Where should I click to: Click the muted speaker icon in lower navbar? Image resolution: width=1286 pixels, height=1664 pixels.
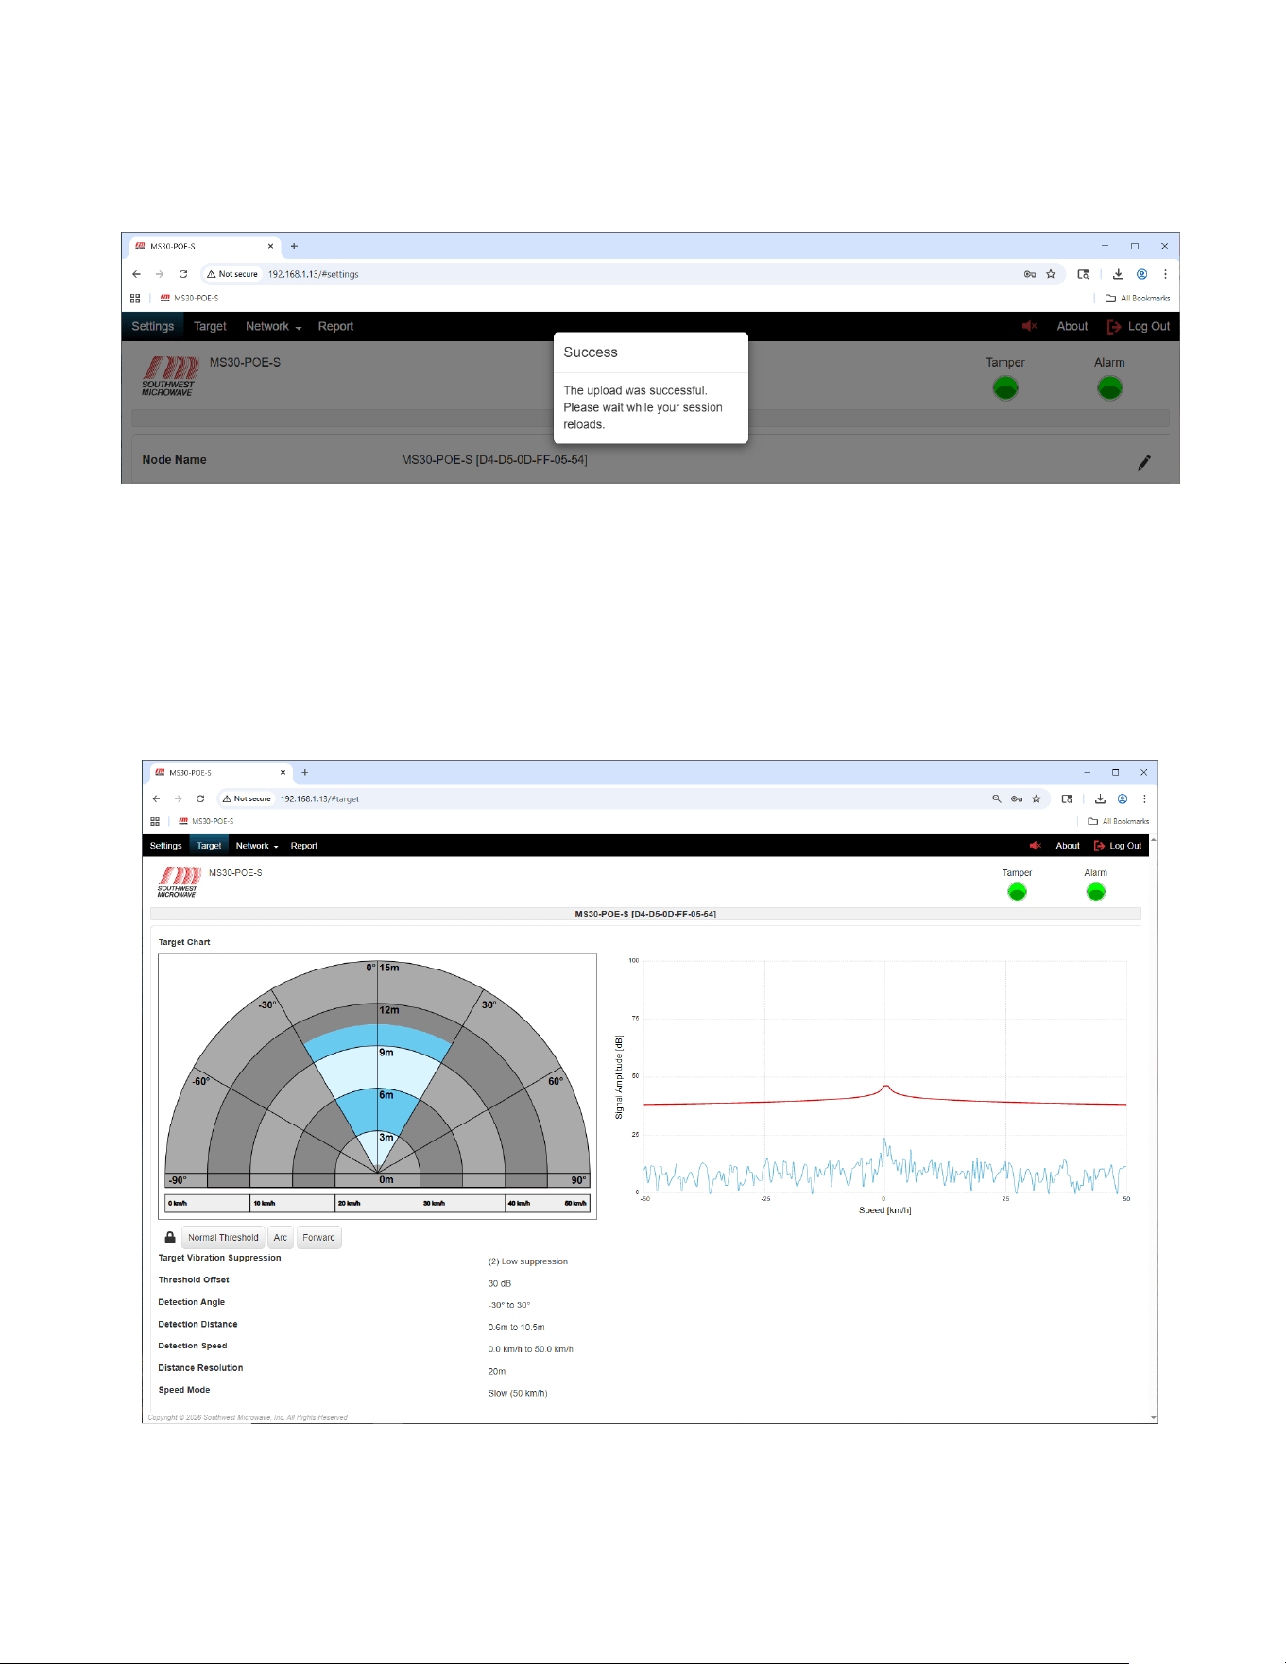[x=1035, y=846]
